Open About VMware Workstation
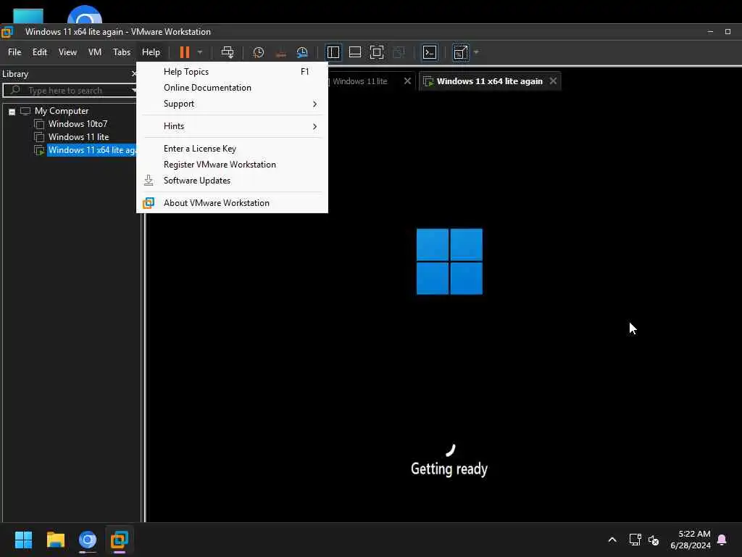The height and width of the screenshot is (557, 742). pyautogui.click(x=232, y=203)
